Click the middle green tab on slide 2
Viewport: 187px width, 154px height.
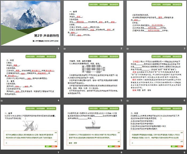click(104, 5)
